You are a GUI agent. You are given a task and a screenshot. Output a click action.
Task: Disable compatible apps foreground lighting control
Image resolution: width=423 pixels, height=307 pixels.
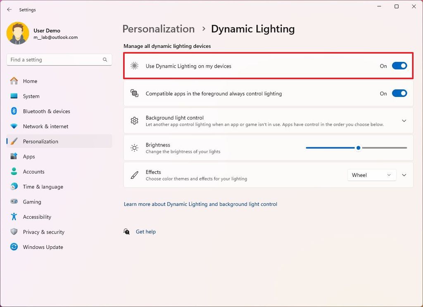coord(399,93)
